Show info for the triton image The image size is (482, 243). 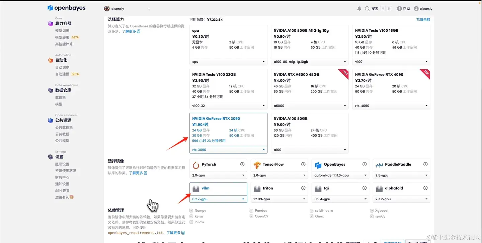click(303, 188)
